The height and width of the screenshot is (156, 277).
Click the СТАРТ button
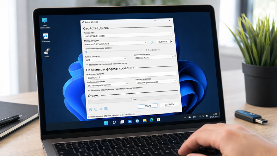[x=148, y=106]
